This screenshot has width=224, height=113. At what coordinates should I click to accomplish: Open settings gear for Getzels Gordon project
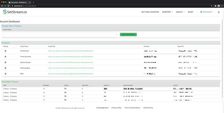[x=5, y=62]
